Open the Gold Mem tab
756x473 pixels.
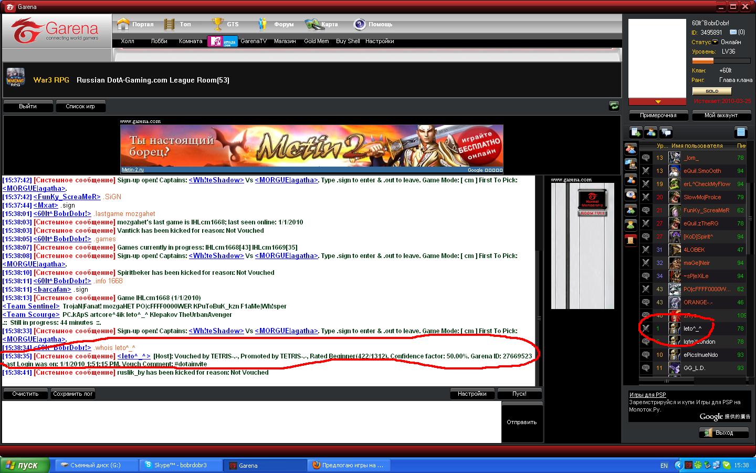[317, 41]
